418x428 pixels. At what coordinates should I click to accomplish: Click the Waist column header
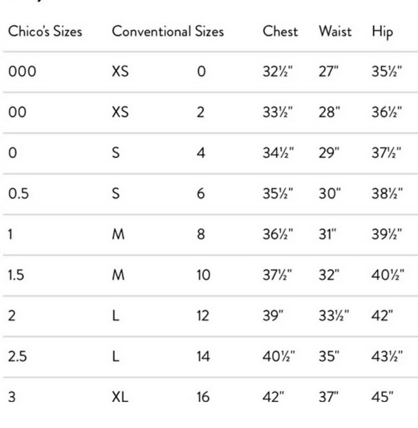pyautogui.click(x=335, y=31)
